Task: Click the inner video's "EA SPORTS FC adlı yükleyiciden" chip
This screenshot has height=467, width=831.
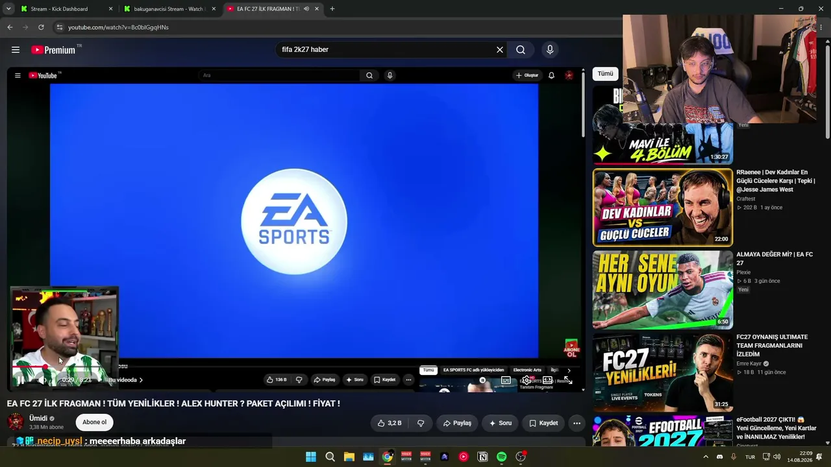Action: point(473,370)
